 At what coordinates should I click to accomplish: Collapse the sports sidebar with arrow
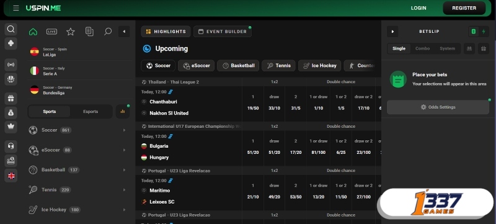(124, 32)
